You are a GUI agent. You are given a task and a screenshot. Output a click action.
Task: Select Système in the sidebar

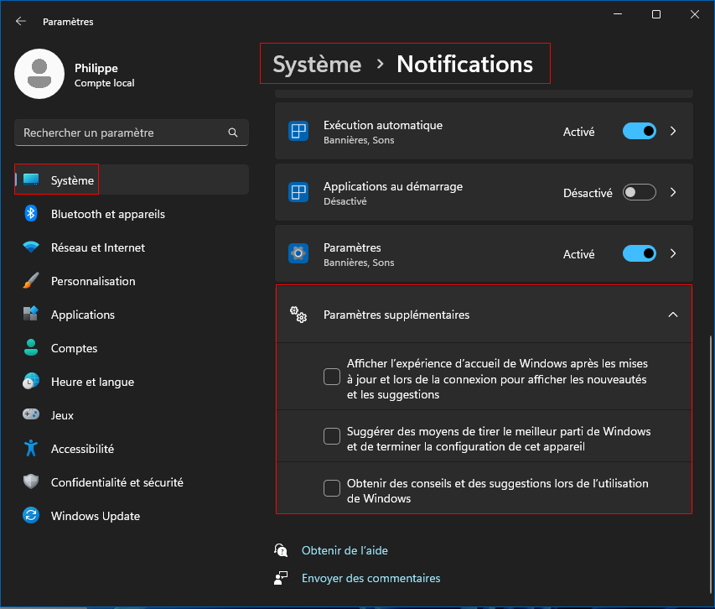pos(132,180)
